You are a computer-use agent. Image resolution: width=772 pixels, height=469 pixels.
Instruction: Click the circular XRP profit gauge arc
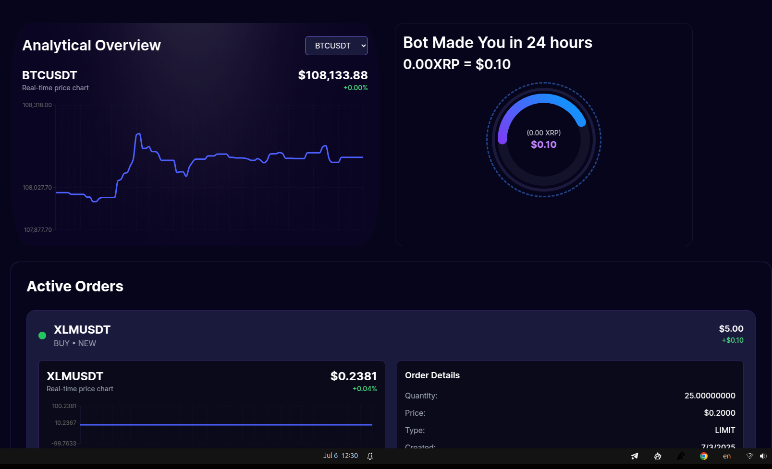pos(544,139)
